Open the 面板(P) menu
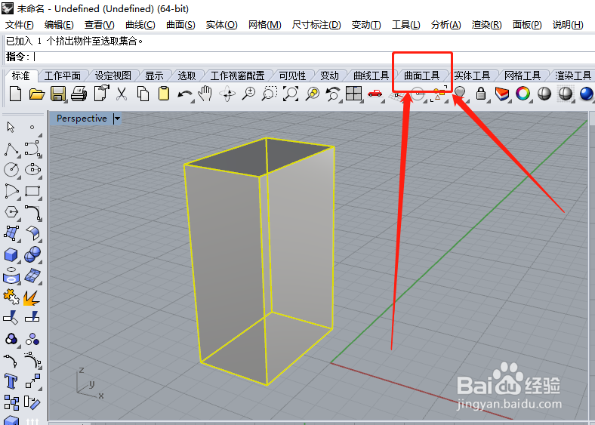The image size is (595, 425). click(527, 25)
